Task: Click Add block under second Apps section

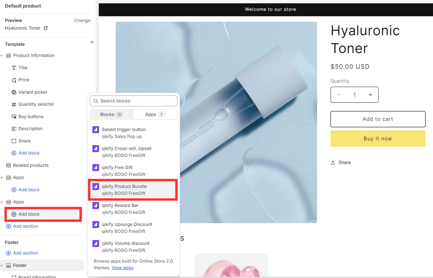Action: pos(26,214)
